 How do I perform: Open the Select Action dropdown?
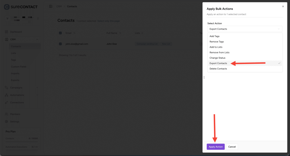click(x=245, y=29)
